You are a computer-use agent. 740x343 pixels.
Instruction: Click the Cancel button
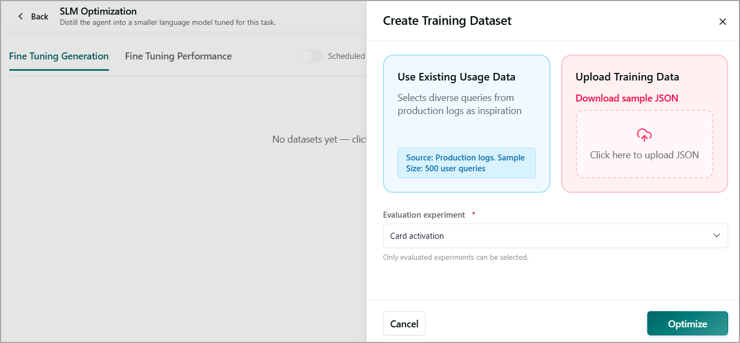(x=404, y=324)
